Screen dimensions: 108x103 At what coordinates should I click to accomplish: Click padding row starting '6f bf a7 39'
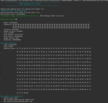(54, 86)
